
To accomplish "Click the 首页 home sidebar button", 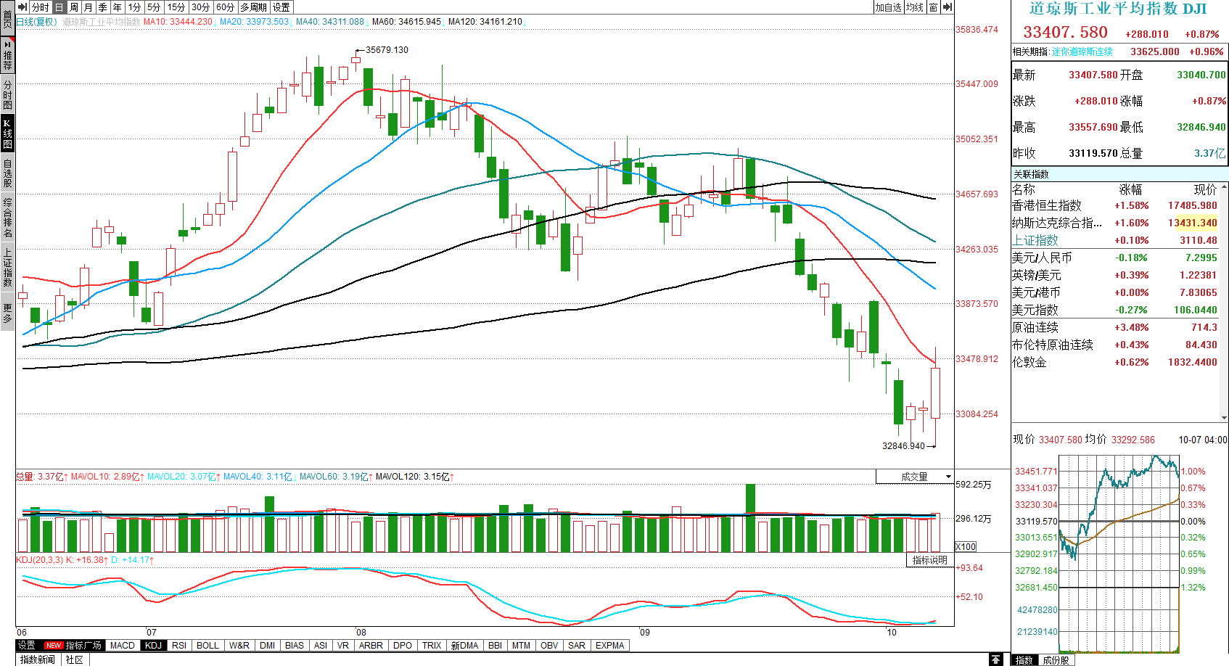I will point(7,17).
